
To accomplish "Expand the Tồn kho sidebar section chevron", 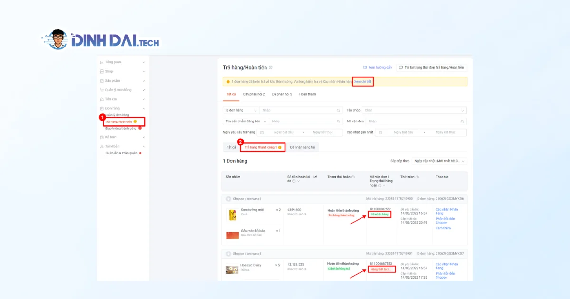I will pos(143,99).
